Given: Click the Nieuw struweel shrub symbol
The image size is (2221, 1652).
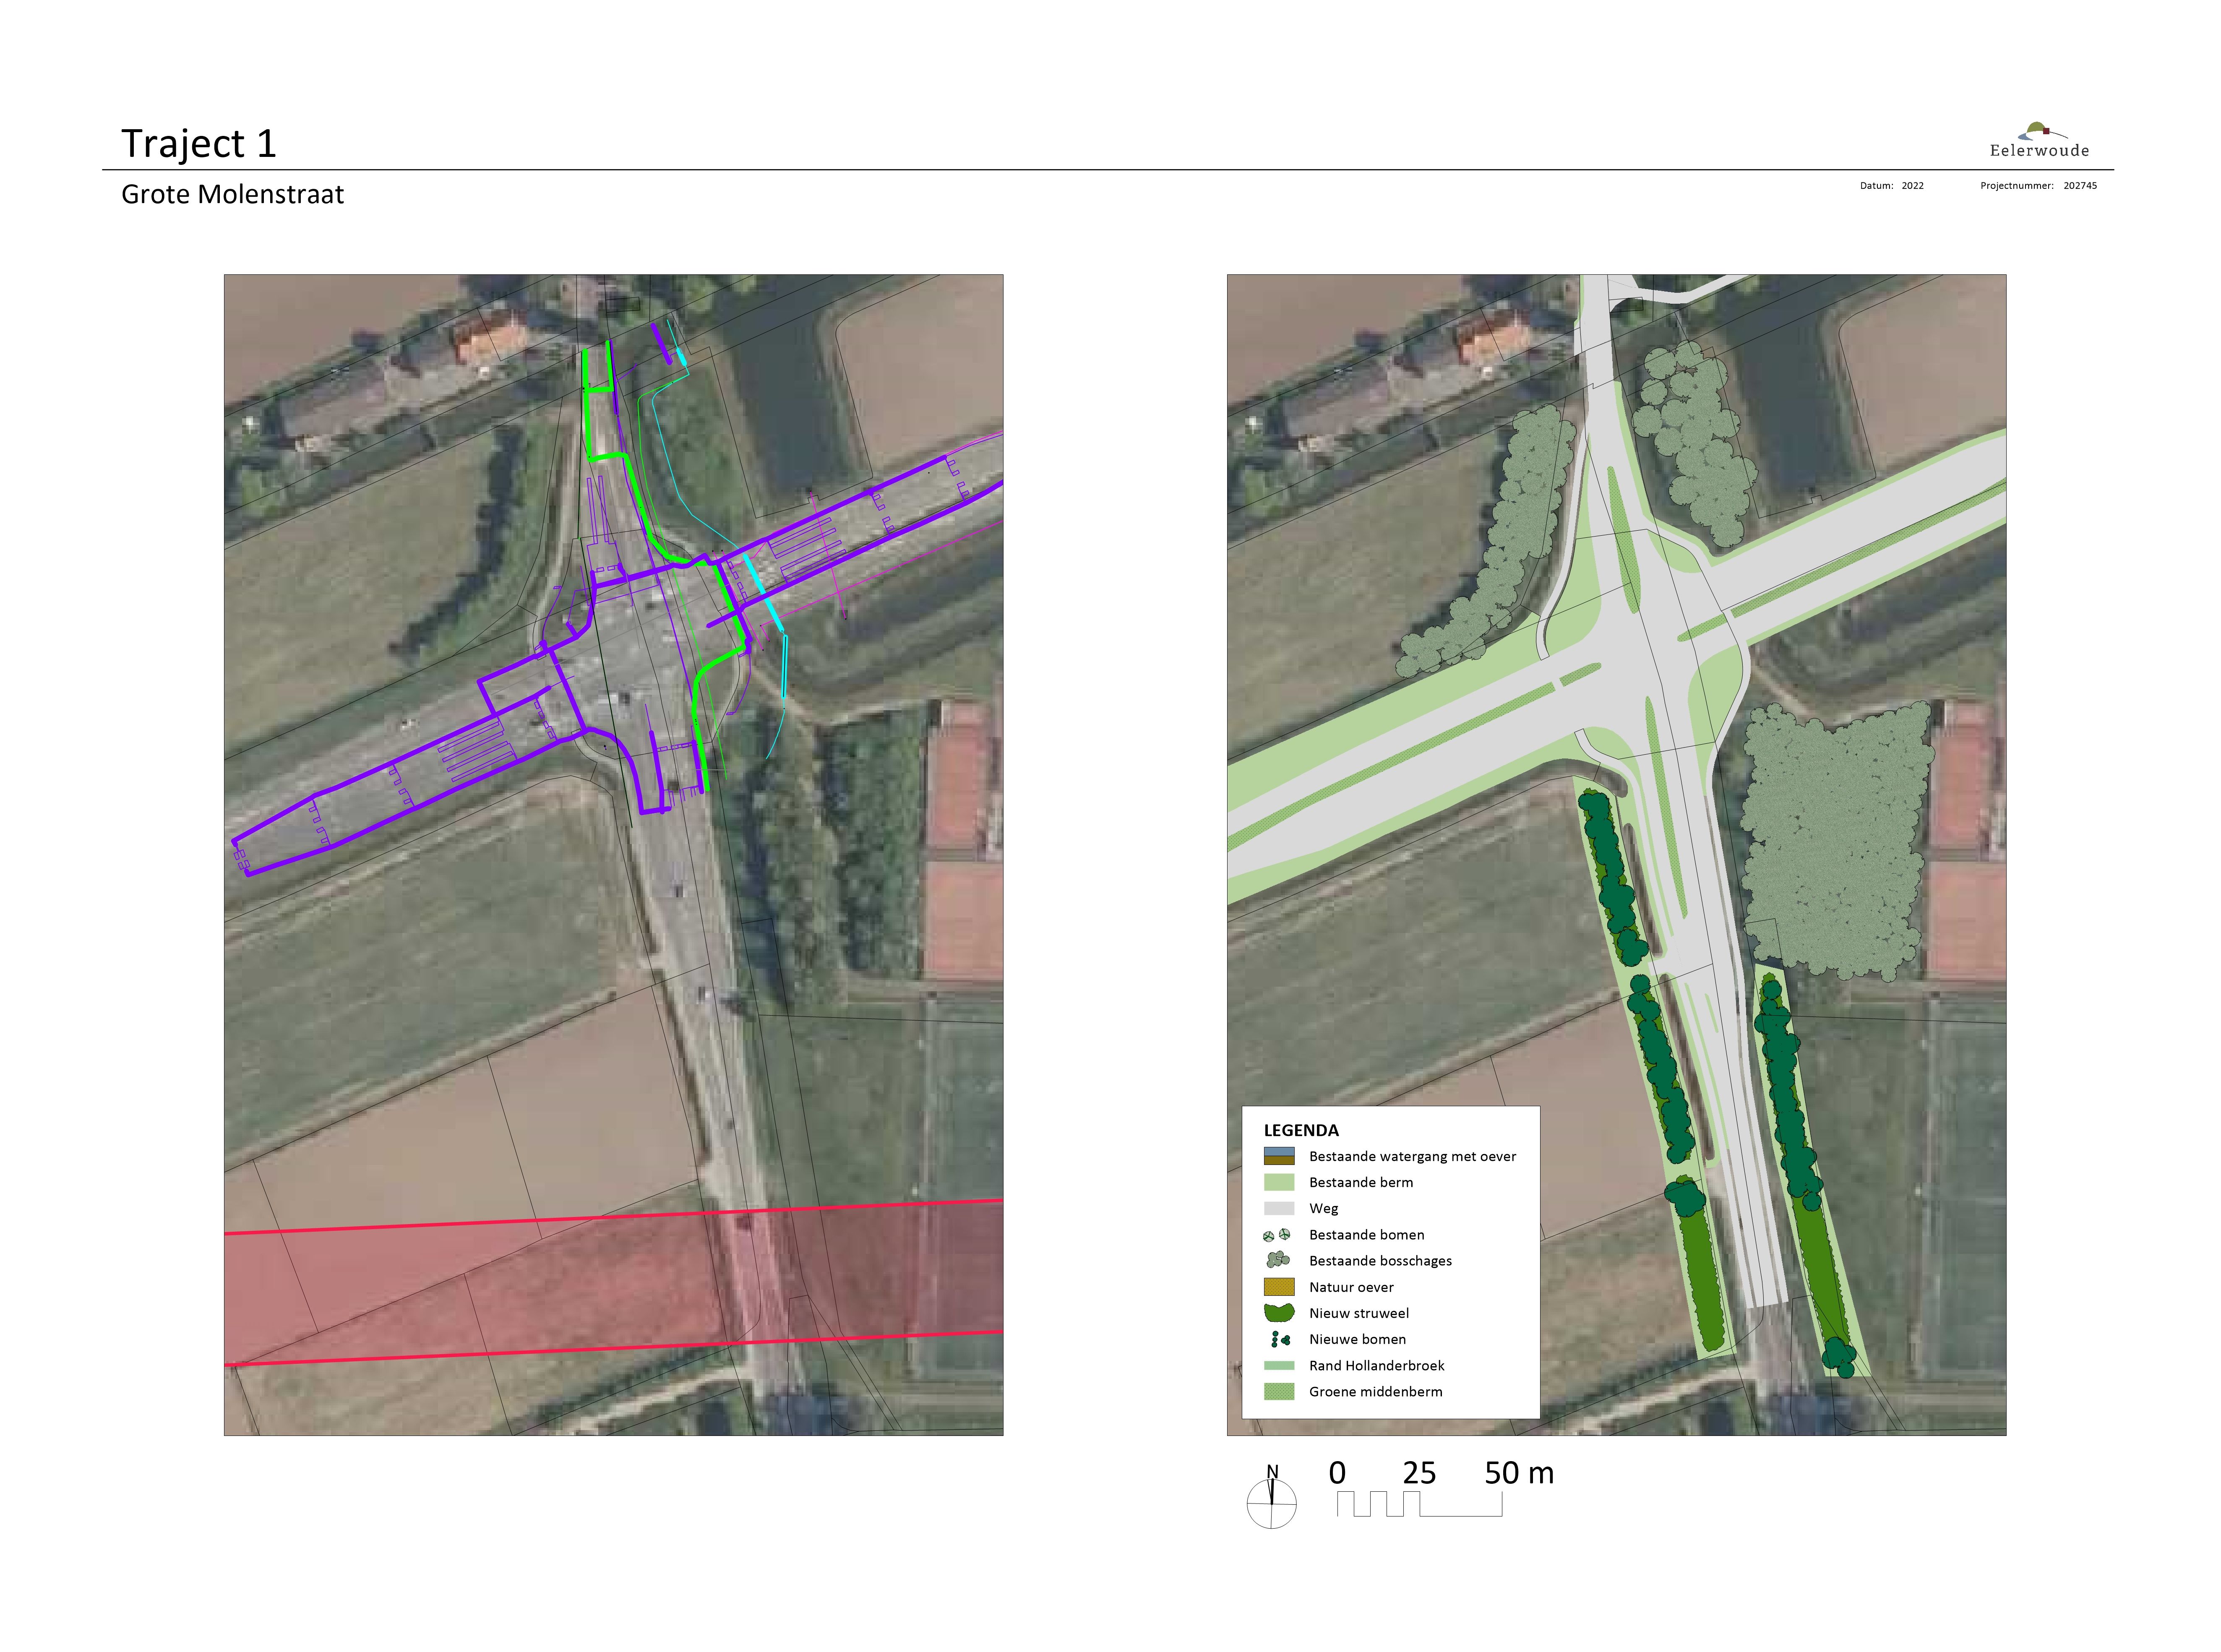Looking at the screenshot, I should (1279, 1313).
